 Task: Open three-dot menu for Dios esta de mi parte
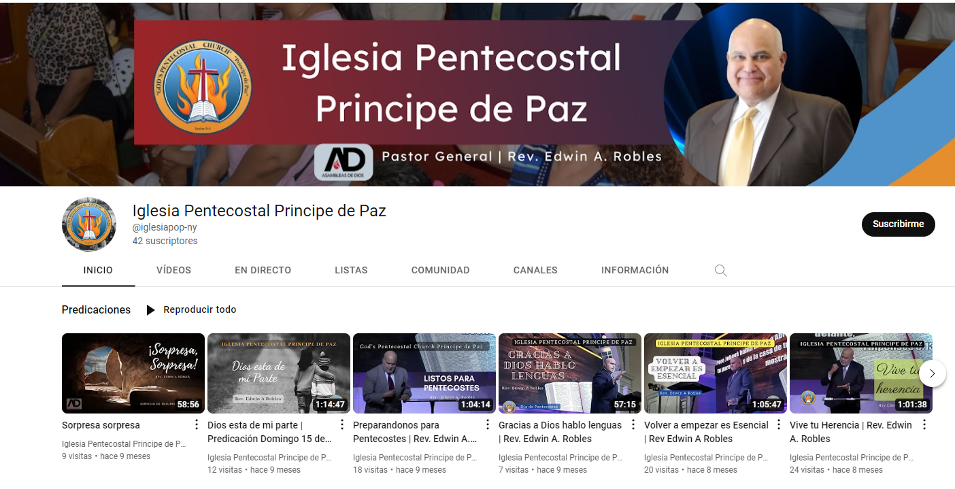[342, 425]
